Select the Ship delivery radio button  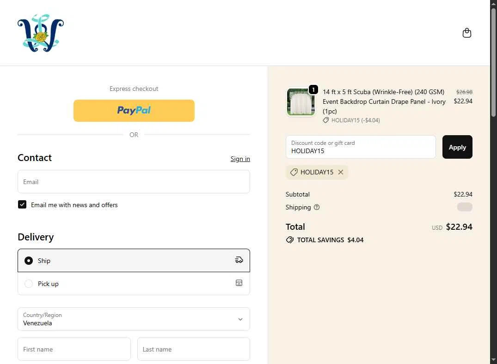click(29, 261)
